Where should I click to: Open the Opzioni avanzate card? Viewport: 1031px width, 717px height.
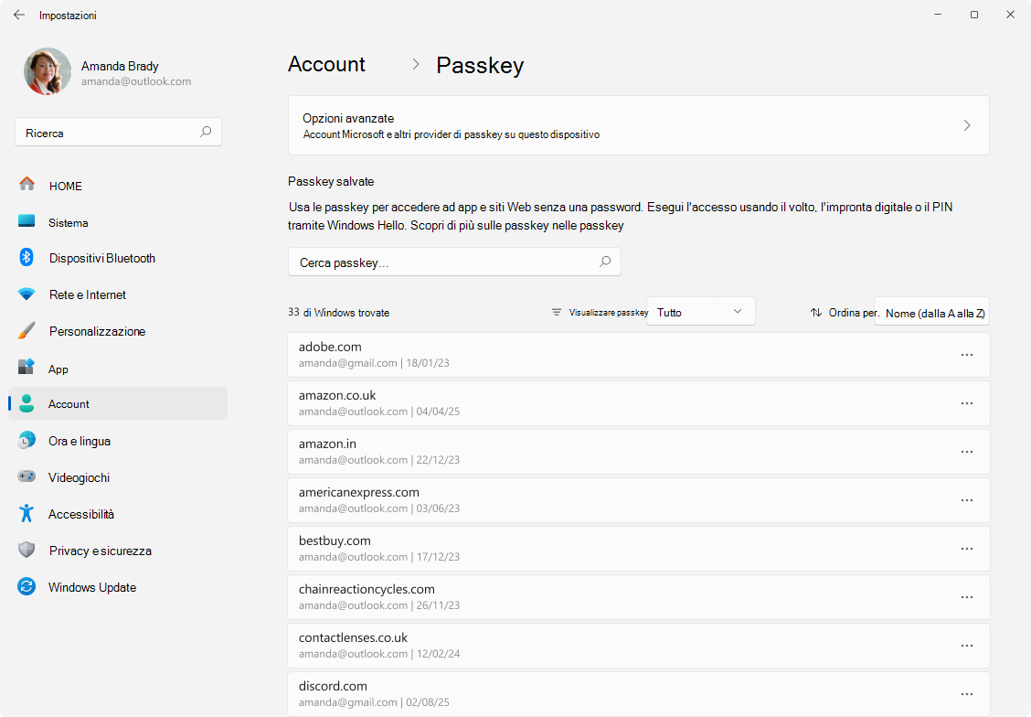coord(639,125)
